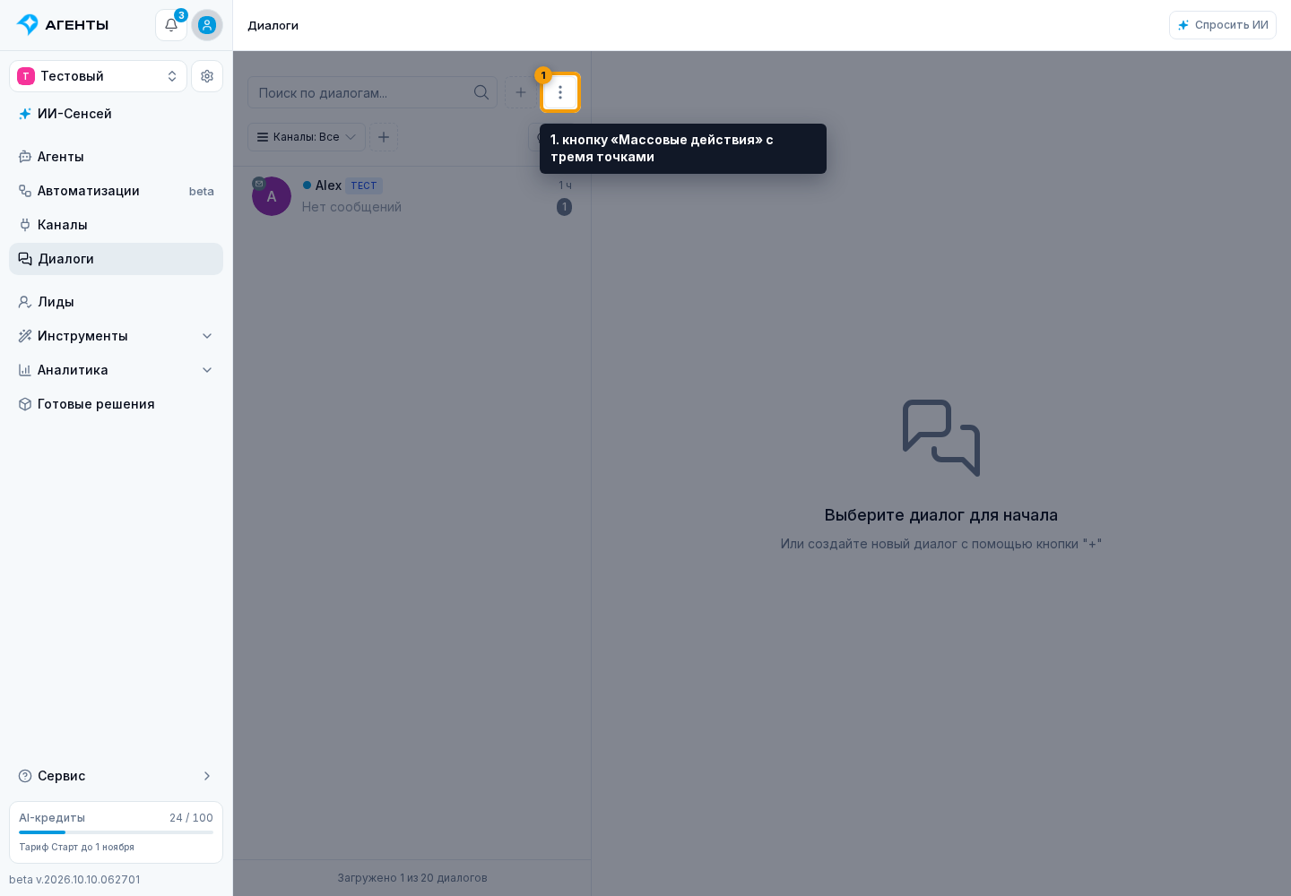Viewport: 1291px width, 896px height.
Task: Open ИИ-Сенсей link
Action: coord(117,114)
